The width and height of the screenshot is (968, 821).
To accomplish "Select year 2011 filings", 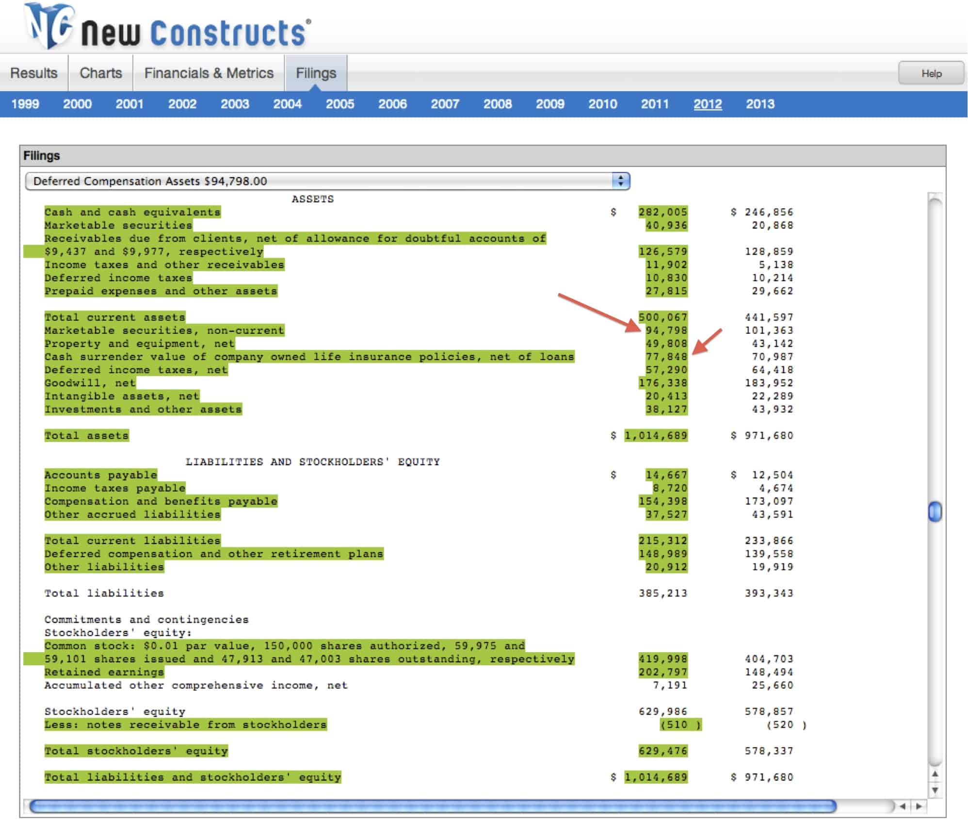I will tap(655, 104).
